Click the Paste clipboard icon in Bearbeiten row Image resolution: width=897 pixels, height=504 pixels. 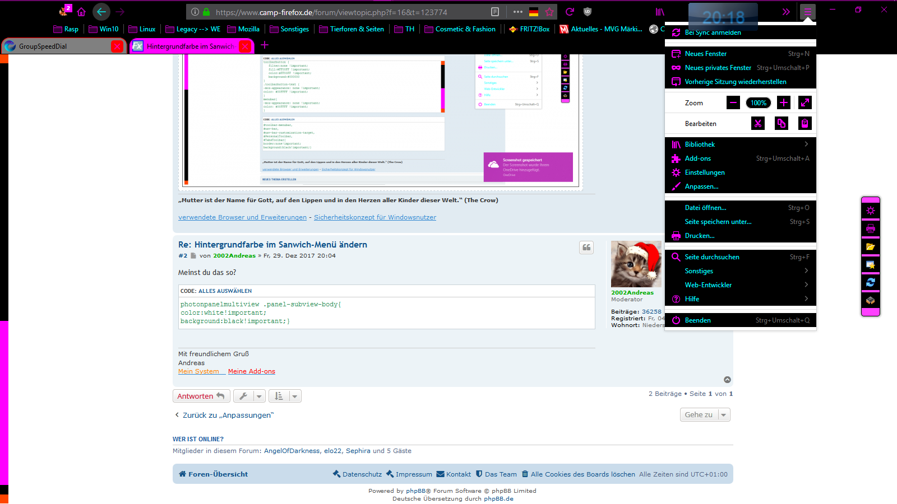pyautogui.click(x=804, y=124)
